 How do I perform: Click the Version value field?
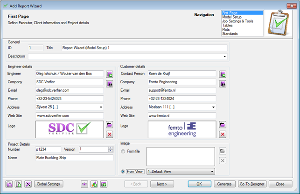(x=94, y=149)
